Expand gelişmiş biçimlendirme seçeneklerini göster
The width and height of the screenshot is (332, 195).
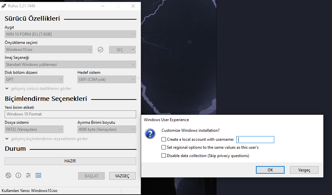47,139
